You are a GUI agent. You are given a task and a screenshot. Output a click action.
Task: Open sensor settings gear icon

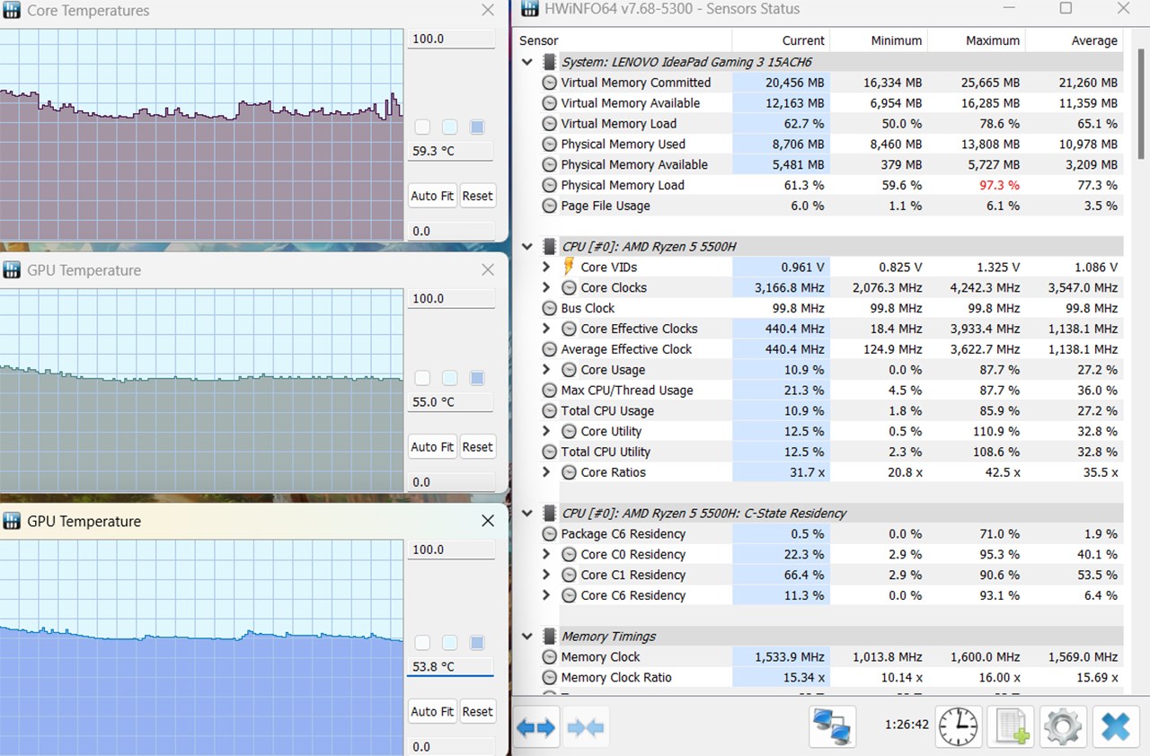click(x=1062, y=726)
